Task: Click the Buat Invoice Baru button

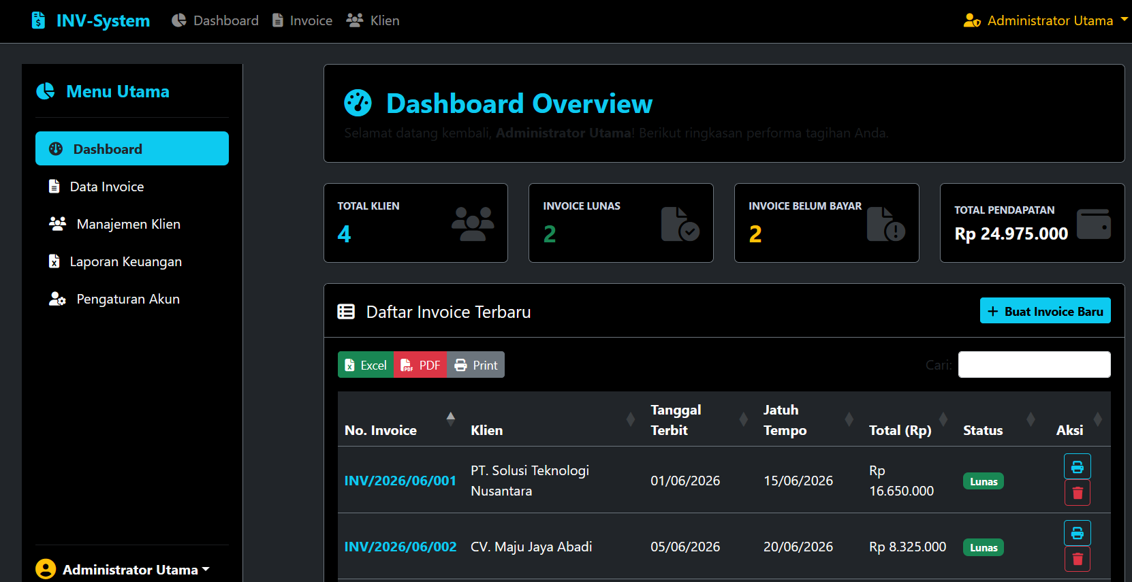Action: pos(1045,311)
